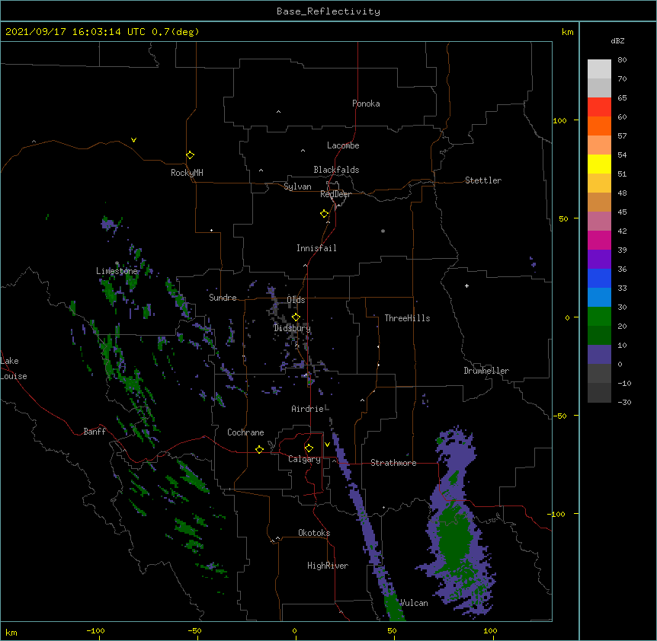Image resolution: width=657 pixels, height=641 pixels.
Task: Click the Lacombe city label
Action: (x=343, y=145)
